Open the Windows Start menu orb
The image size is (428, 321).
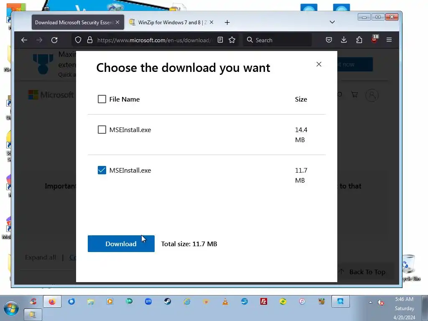11,308
